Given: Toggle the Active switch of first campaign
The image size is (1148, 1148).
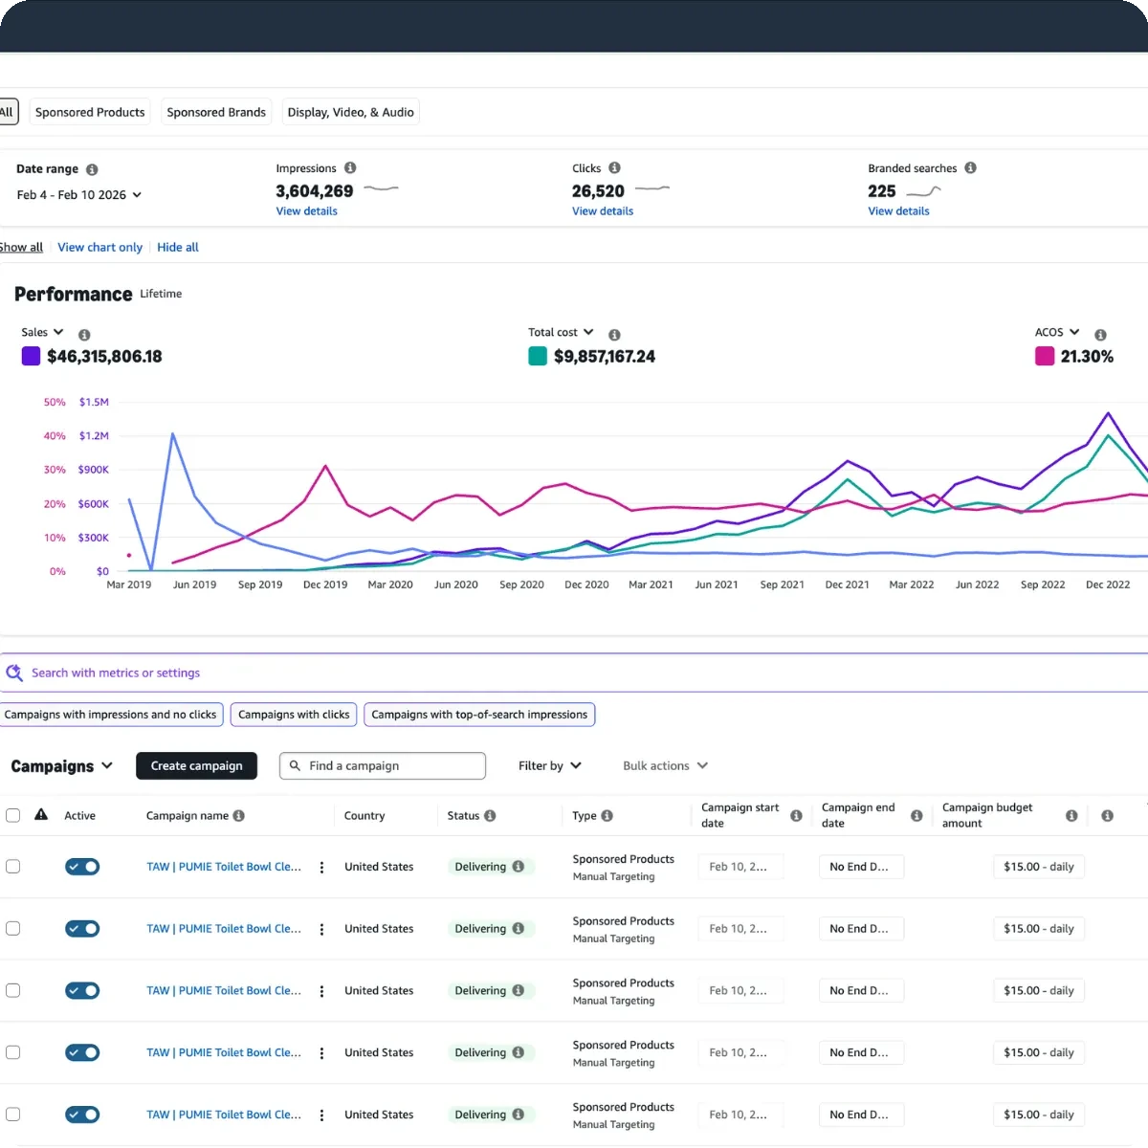Looking at the screenshot, I should coord(82,867).
